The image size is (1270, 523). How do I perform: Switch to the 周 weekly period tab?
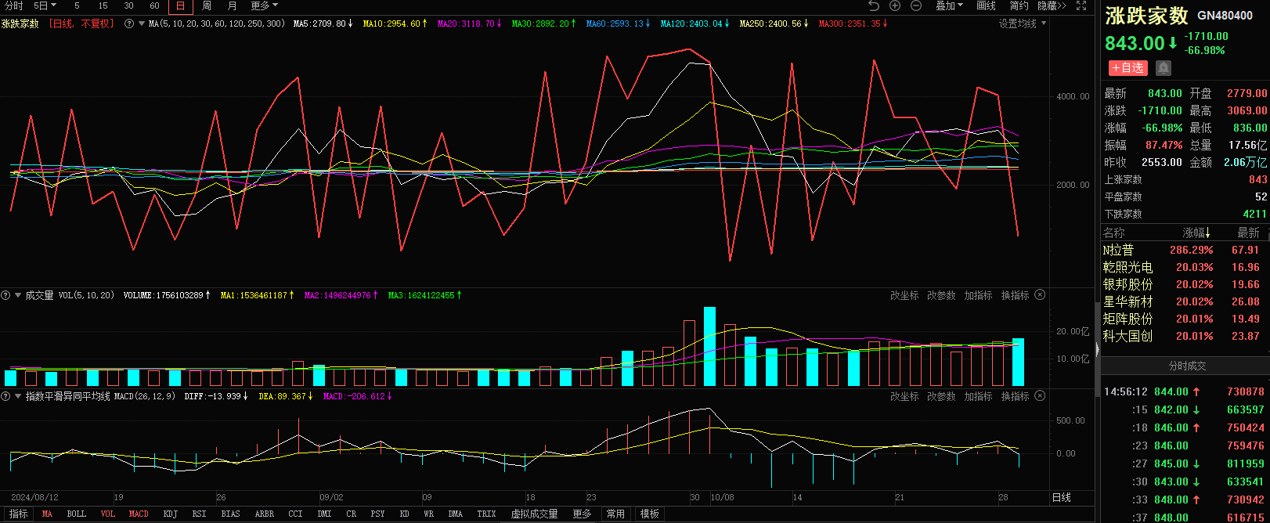point(207,5)
